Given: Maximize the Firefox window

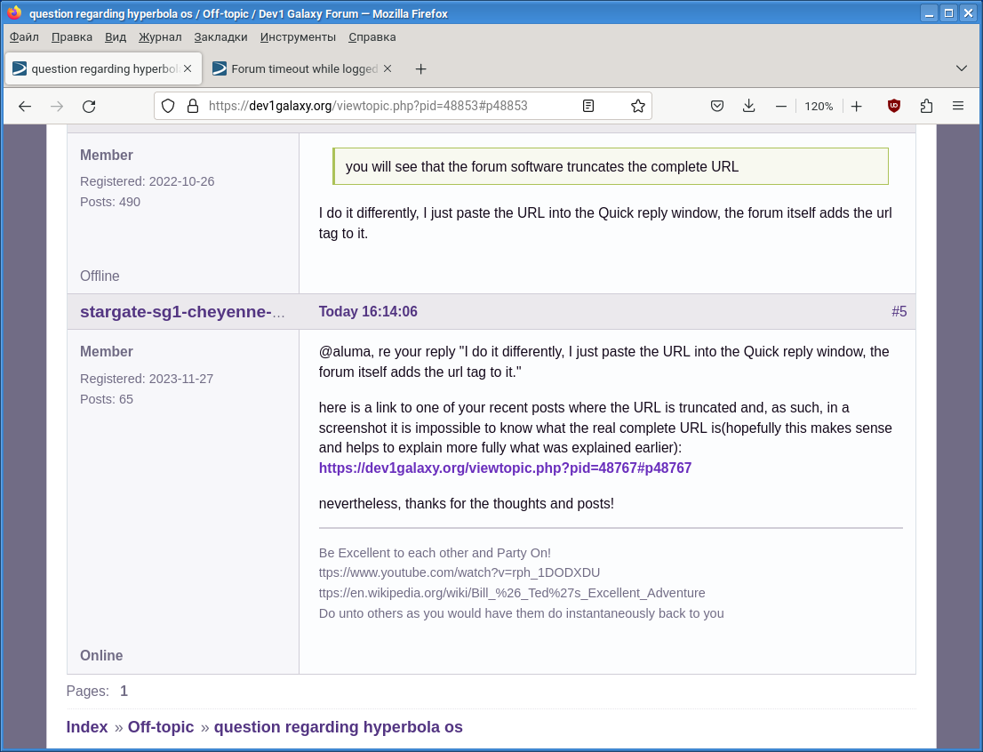Looking at the screenshot, I should (x=948, y=13).
